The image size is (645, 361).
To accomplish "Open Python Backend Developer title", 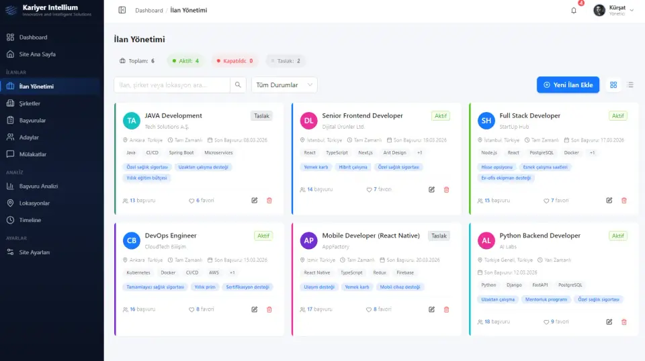I will (x=540, y=236).
